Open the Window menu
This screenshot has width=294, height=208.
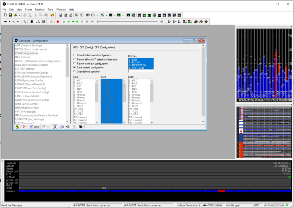pos(61,9)
